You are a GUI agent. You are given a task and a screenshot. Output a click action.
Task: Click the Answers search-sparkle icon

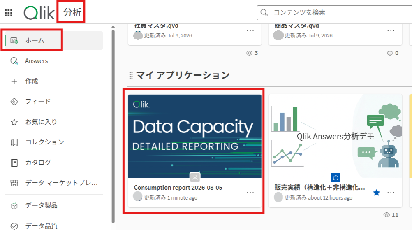(x=14, y=61)
